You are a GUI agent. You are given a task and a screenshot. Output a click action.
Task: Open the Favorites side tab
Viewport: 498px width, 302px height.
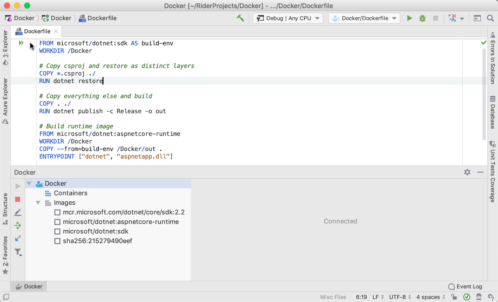click(x=5, y=255)
